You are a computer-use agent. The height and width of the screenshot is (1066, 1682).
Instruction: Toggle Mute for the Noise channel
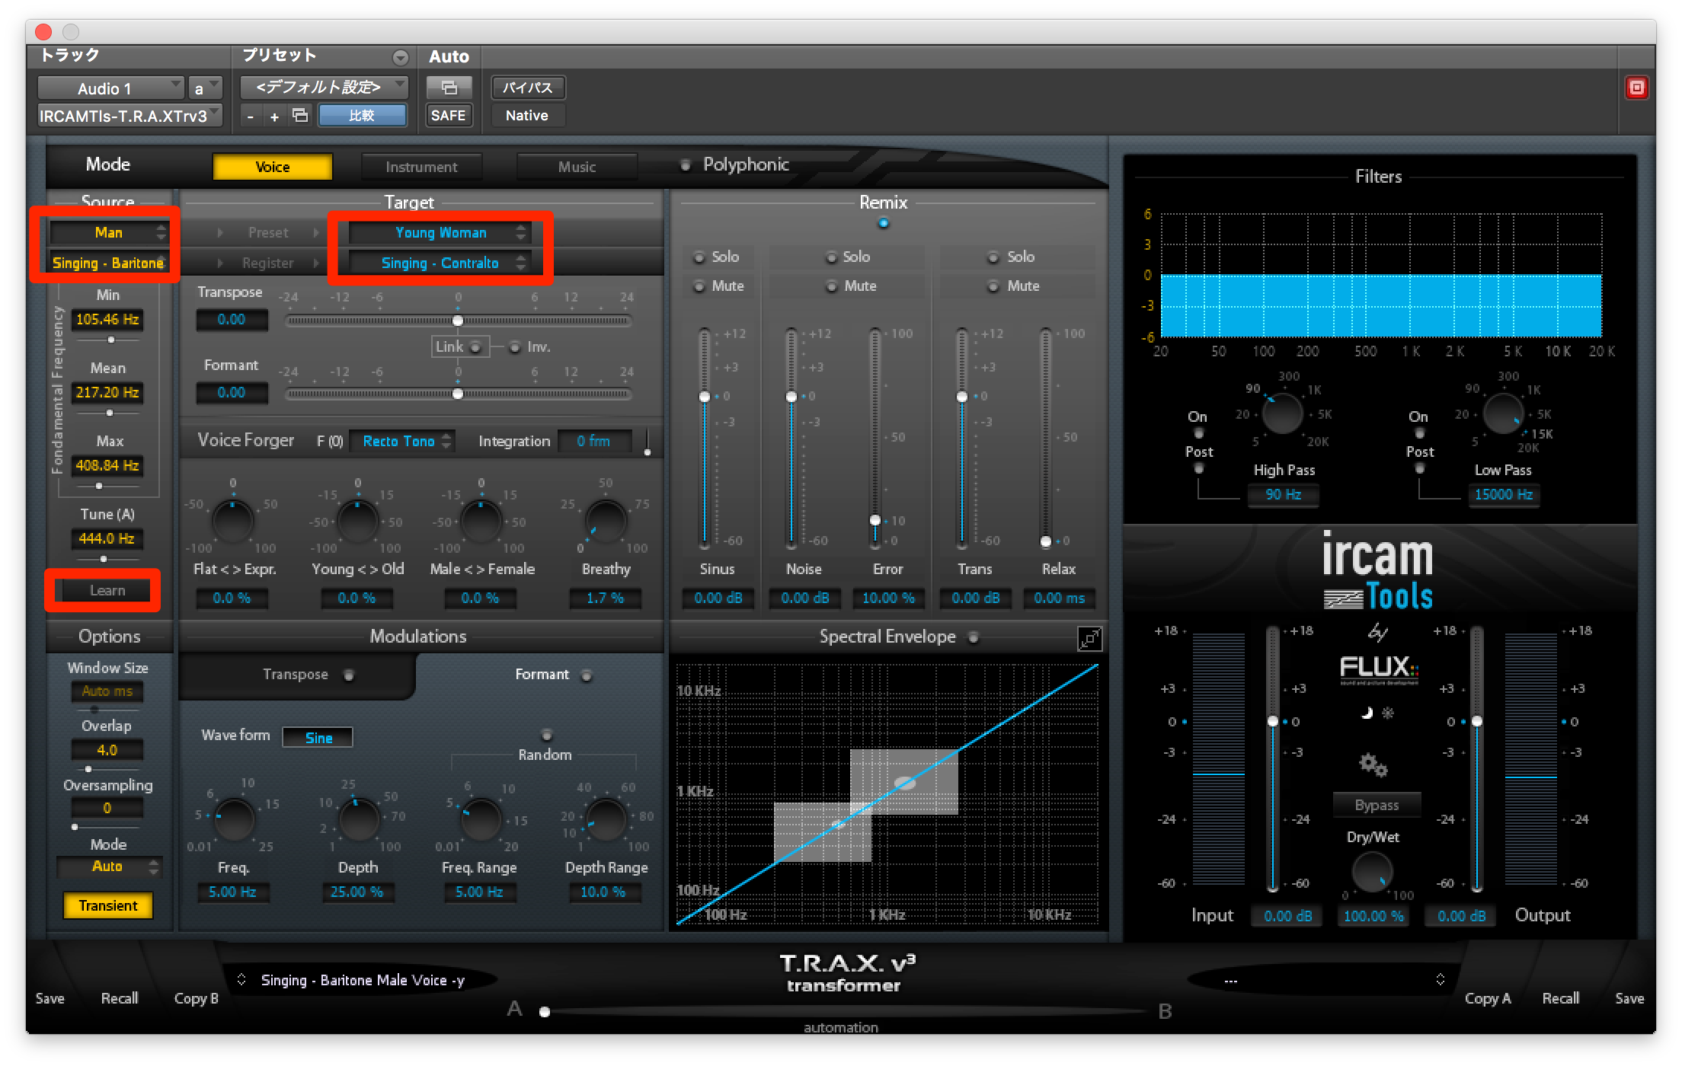[831, 286]
